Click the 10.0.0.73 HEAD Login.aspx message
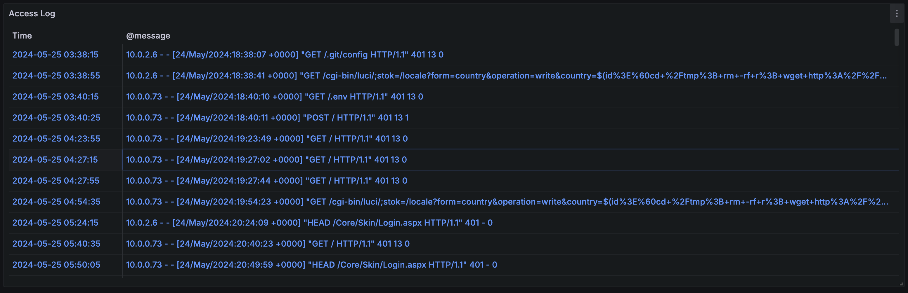The height and width of the screenshot is (293, 908). [312, 265]
